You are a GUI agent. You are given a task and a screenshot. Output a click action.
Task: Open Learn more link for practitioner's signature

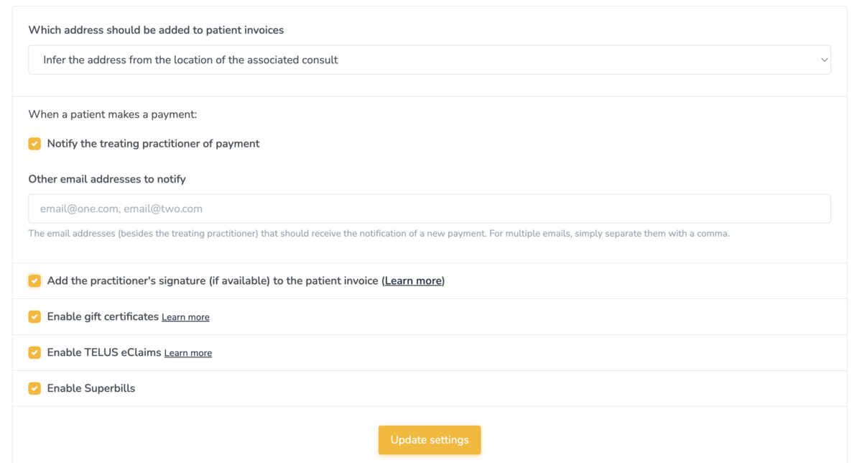coord(413,281)
